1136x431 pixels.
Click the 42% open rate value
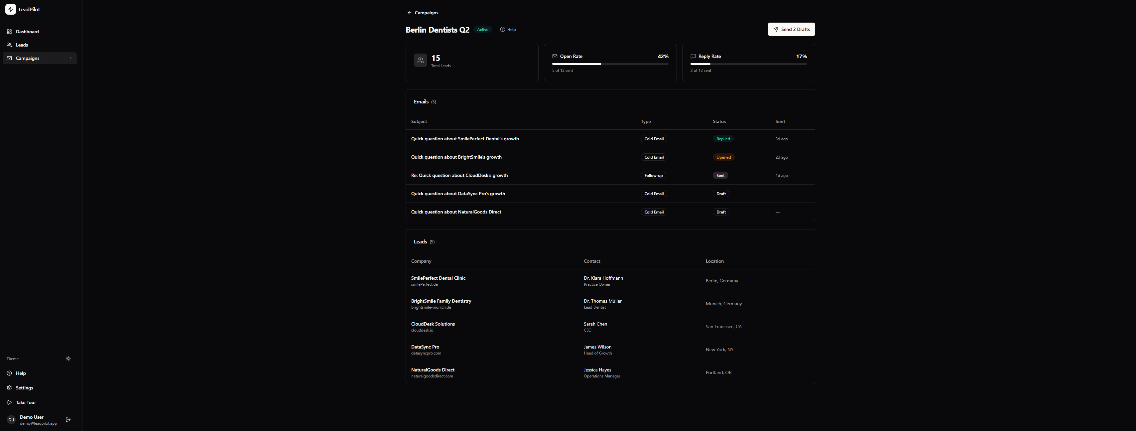pos(663,57)
